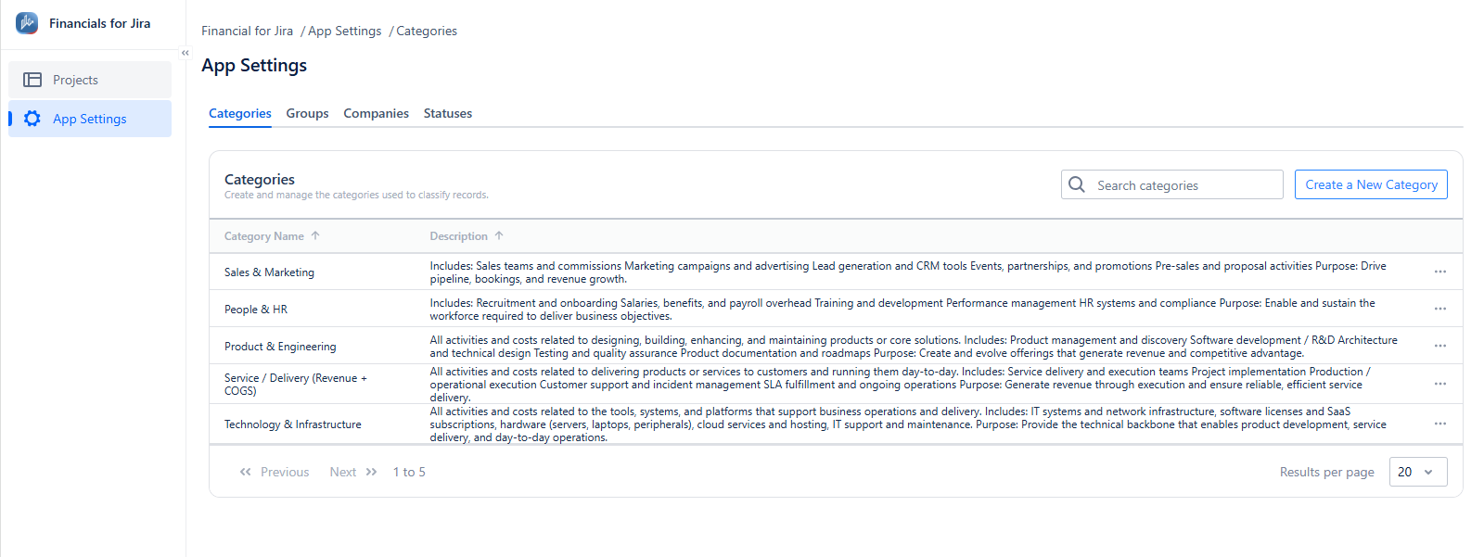The width and height of the screenshot is (1484, 557).
Task: Open Projects in the sidebar
Action: tap(90, 80)
